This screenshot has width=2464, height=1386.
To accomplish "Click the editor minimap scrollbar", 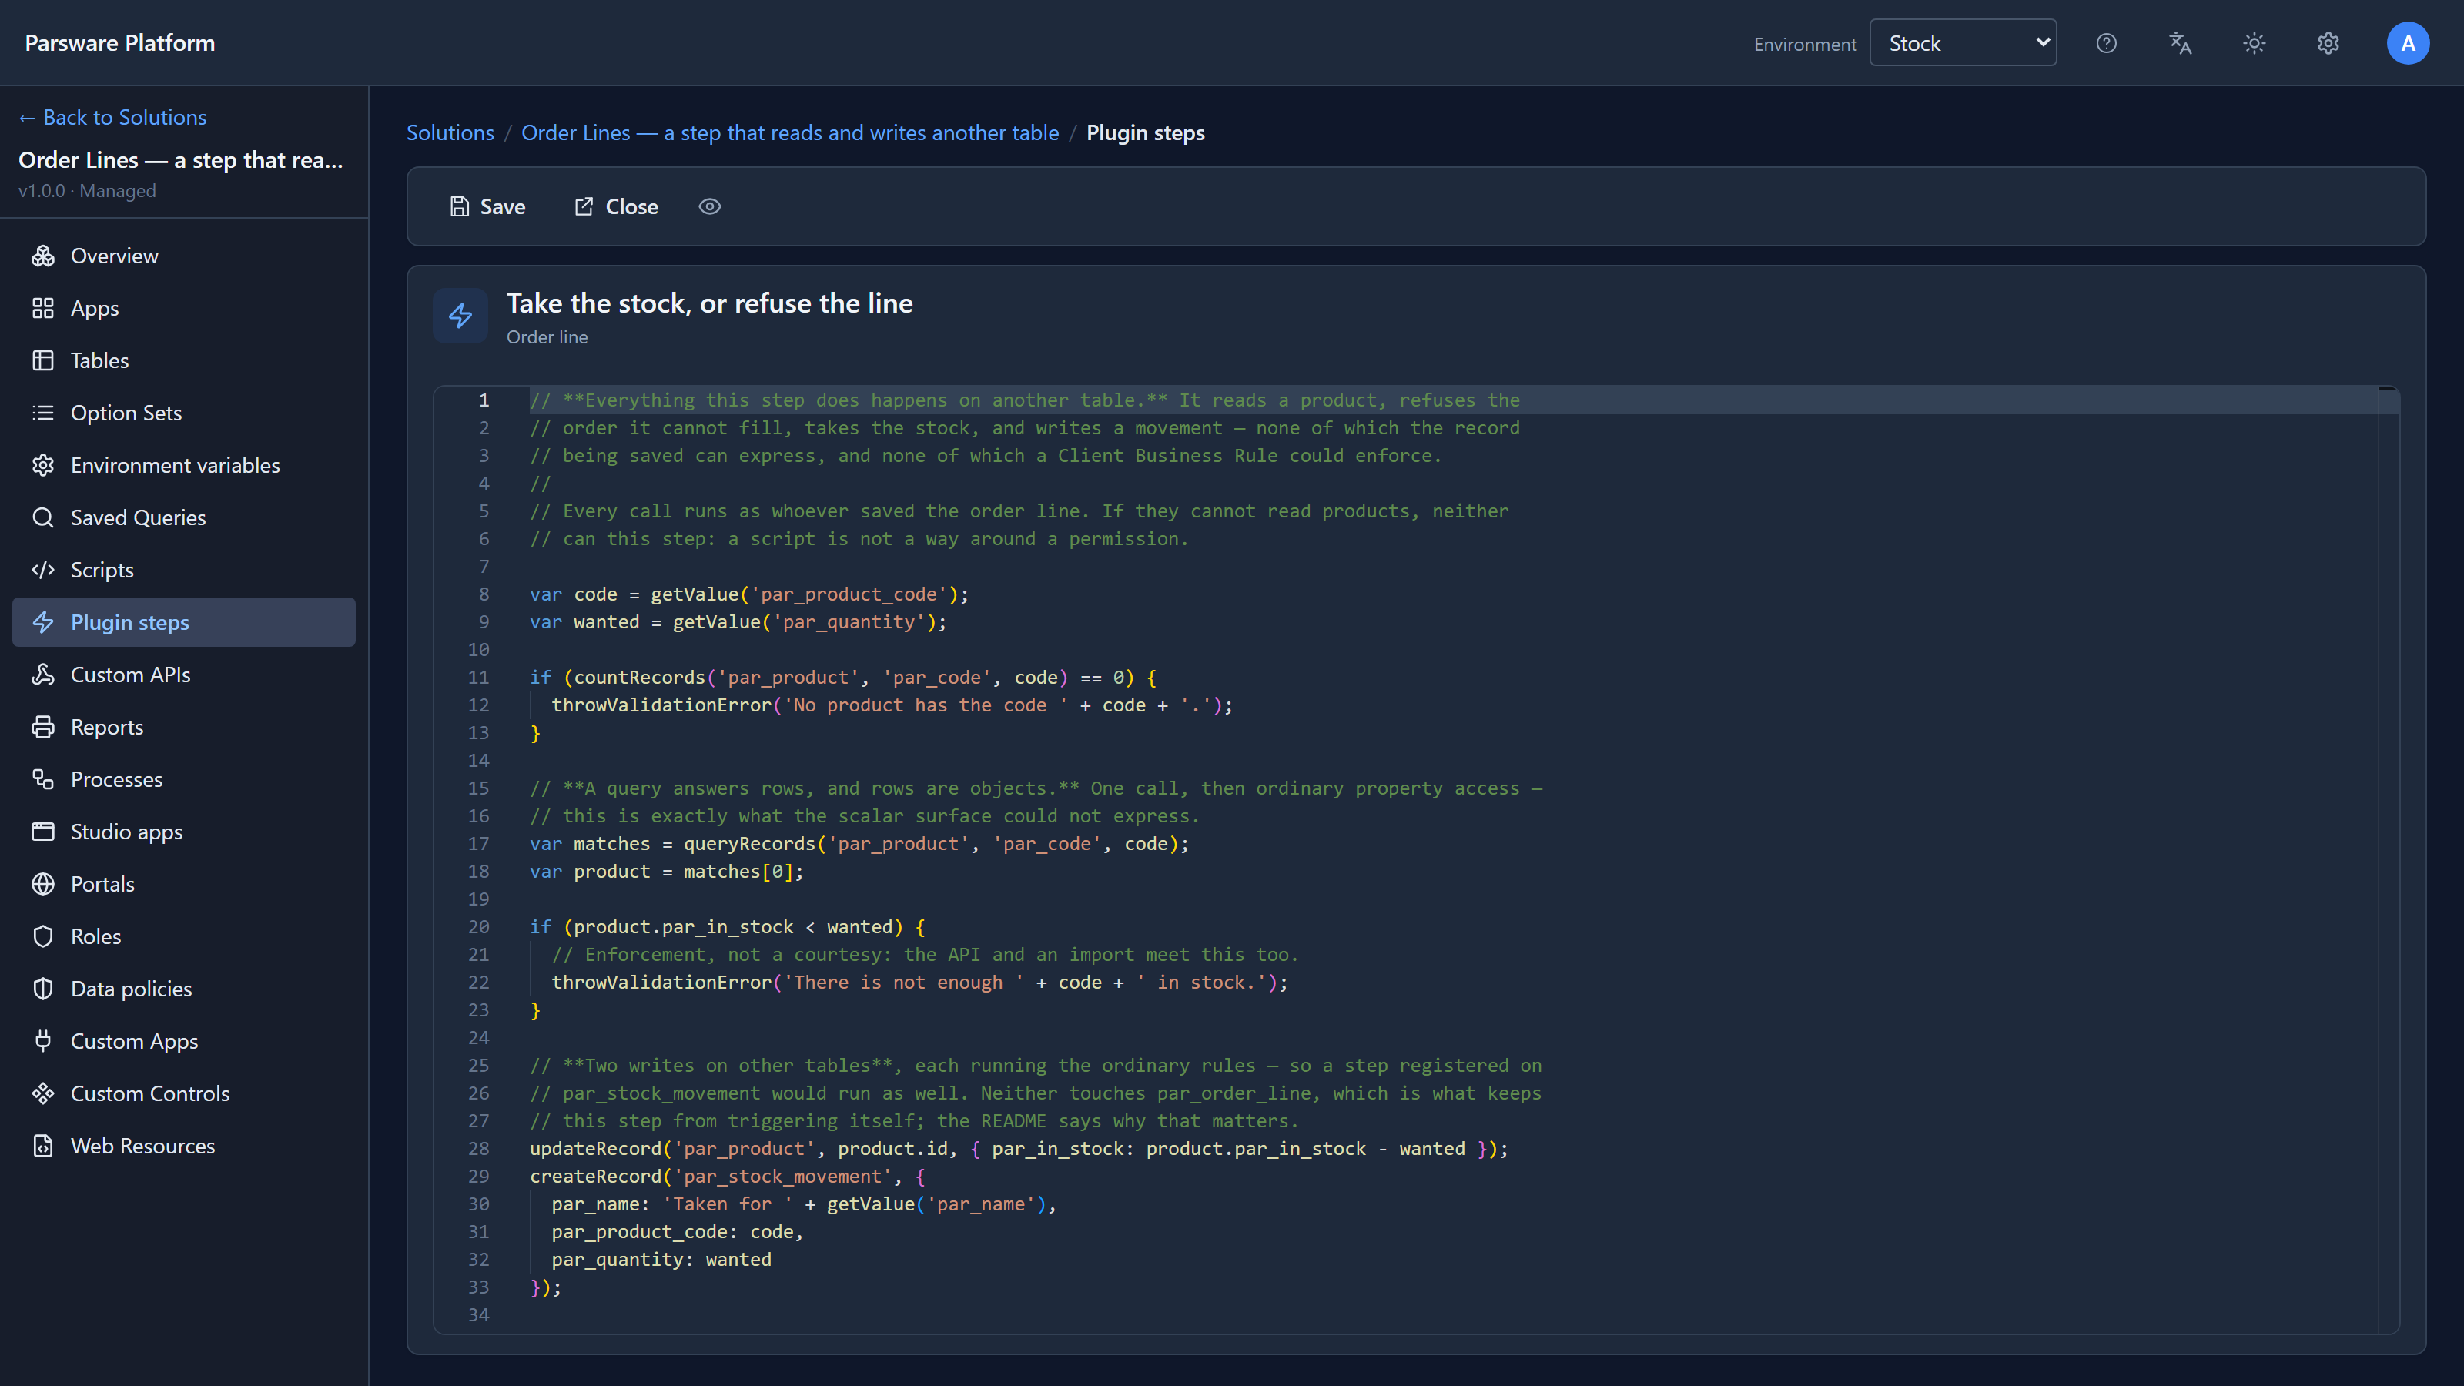I will click(x=2388, y=859).
